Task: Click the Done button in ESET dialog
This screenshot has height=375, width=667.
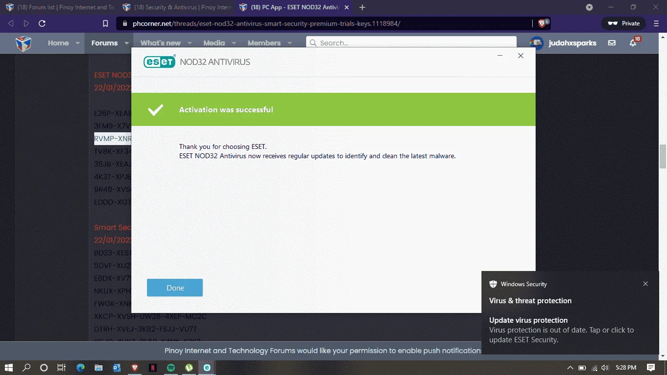Action: click(175, 288)
